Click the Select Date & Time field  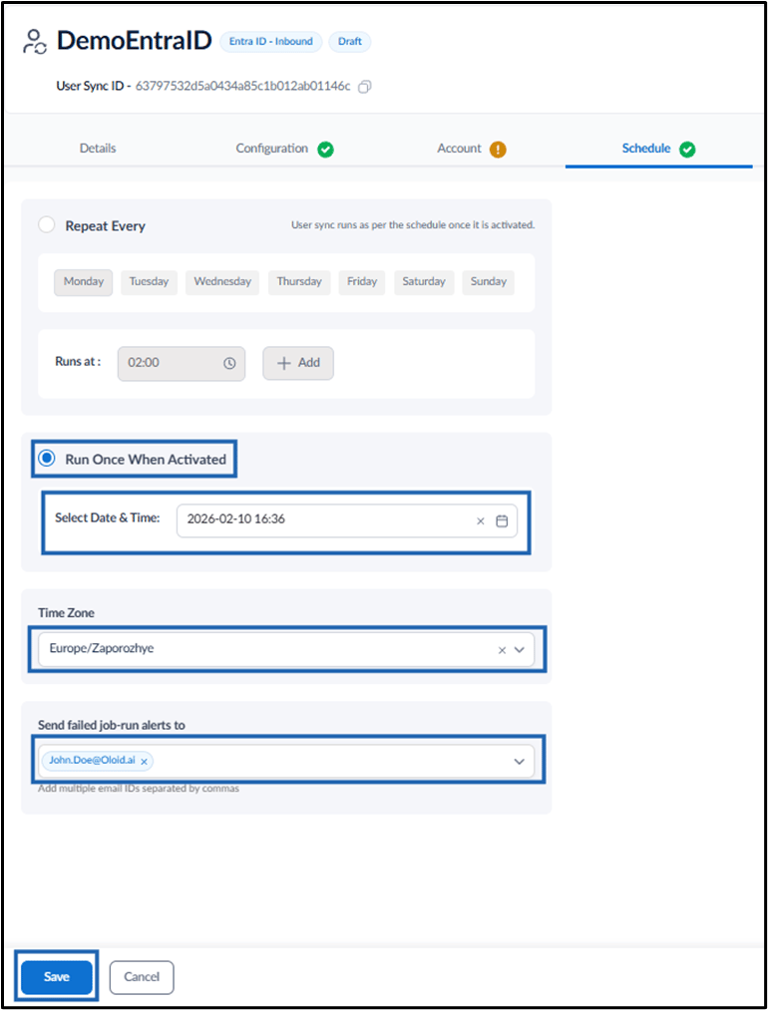click(347, 520)
